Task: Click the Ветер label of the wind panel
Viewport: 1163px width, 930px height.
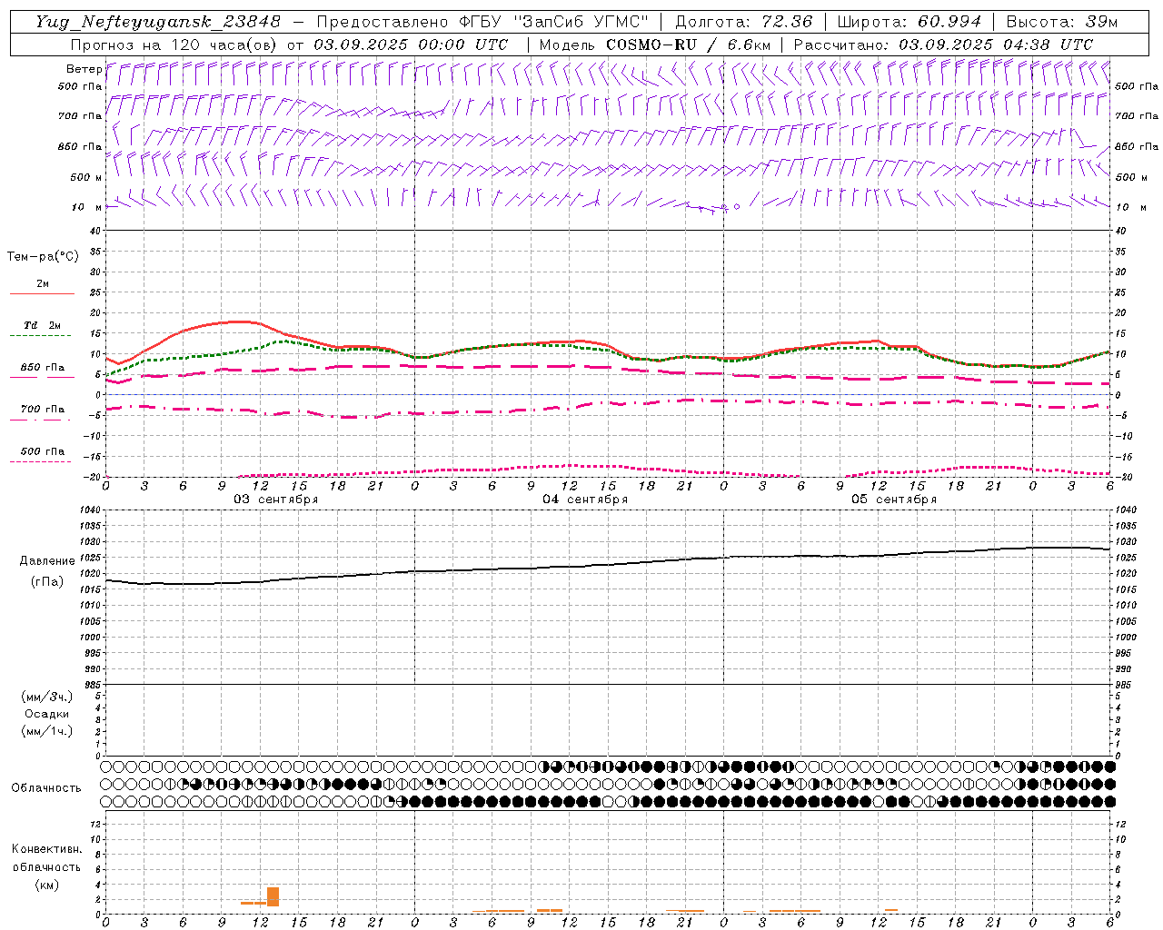Action: [84, 69]
